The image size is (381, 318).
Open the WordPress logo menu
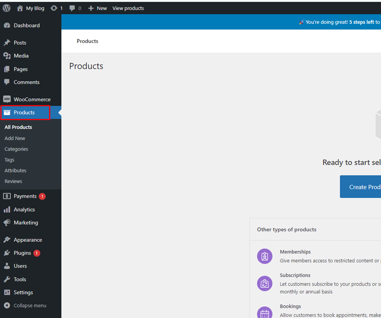[x=6, y=8]
